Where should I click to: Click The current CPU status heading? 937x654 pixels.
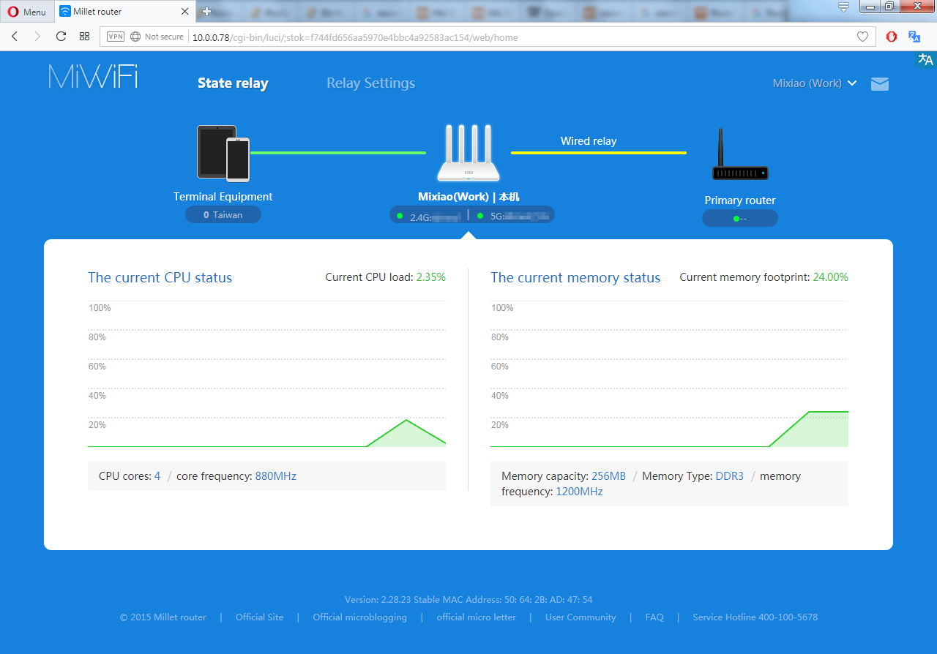tap(160, 278)
